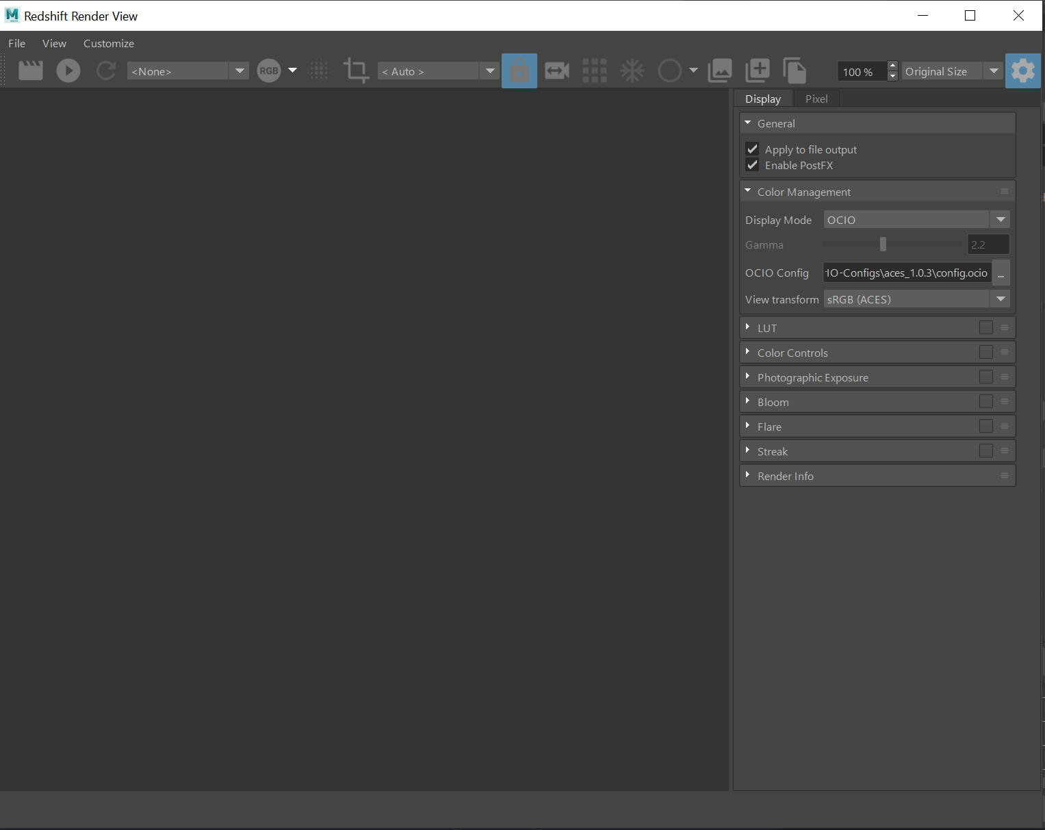Open the View transform dropdown

coord(916,299)
